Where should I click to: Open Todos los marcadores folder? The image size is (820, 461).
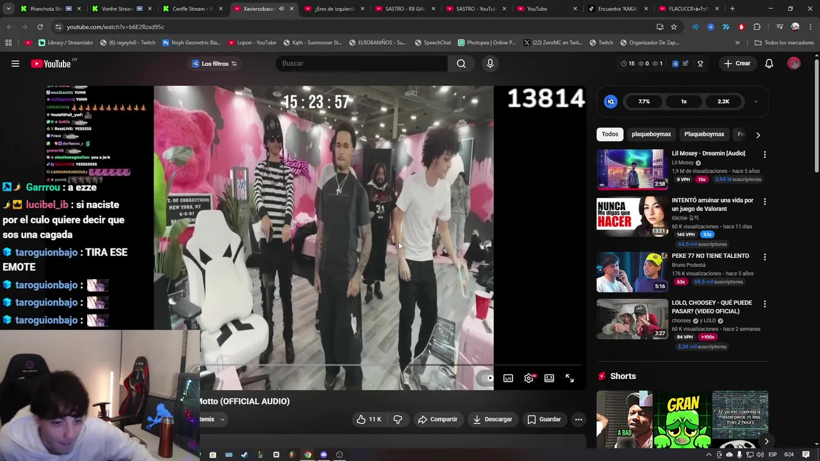(784, 43)
